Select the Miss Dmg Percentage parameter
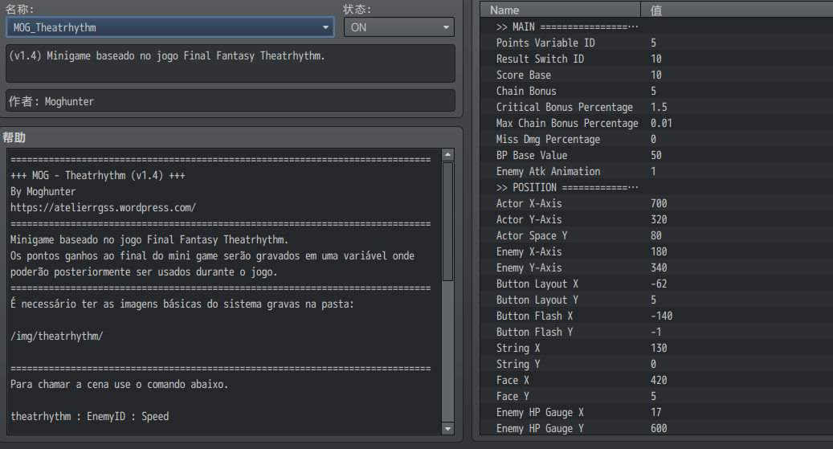The image size is (833, 449). tap(656, 139)
